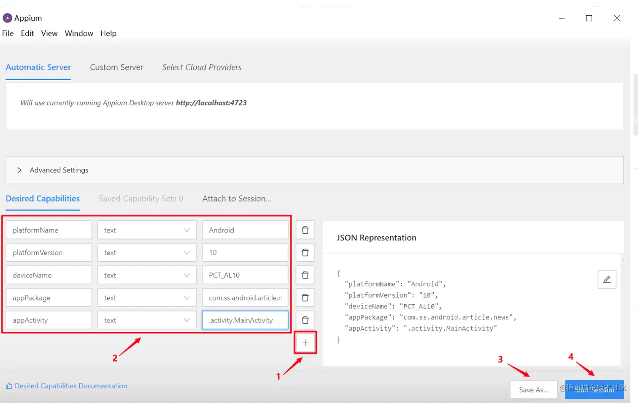Switch to Custom Server tab
The image size is (638, 403).
[x=116, y=67]
